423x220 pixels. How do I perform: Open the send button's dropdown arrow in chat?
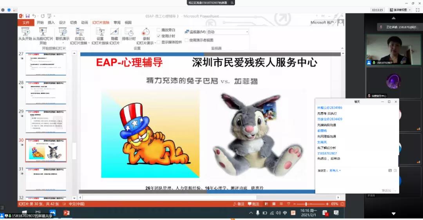(x=396, y=191)
